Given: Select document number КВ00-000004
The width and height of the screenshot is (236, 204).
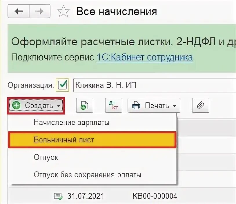Looking at the screenshot, I should (x=155, y=196).
